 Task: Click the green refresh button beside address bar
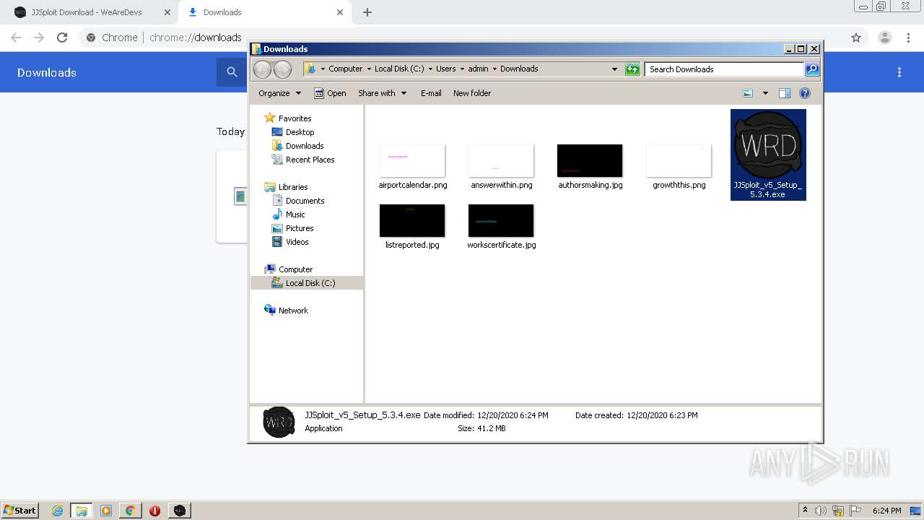pos(632,69)
